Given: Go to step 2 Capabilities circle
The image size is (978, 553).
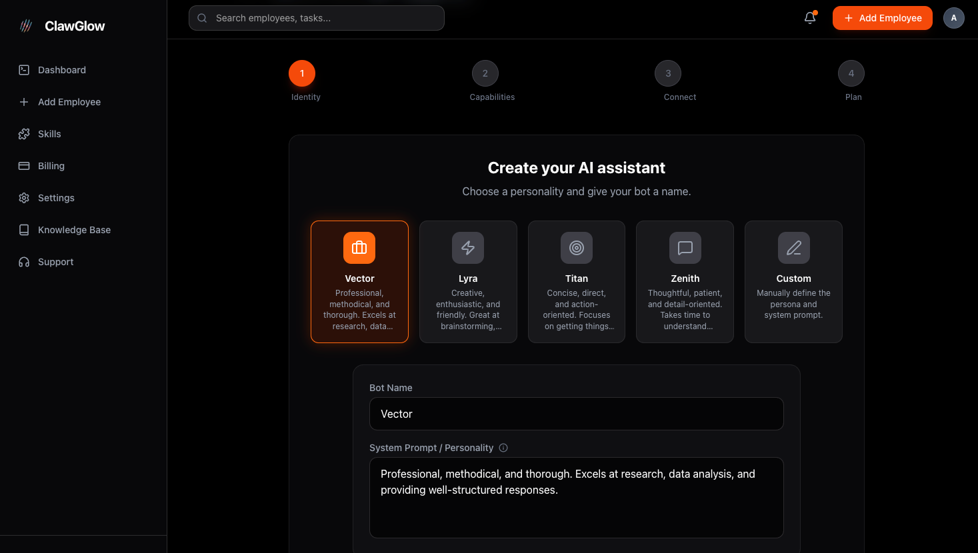Looking at the screenshot, I should (x=485, y=73).
